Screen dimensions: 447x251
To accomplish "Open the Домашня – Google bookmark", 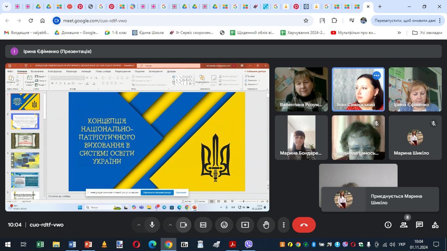I will pos(76,33).
